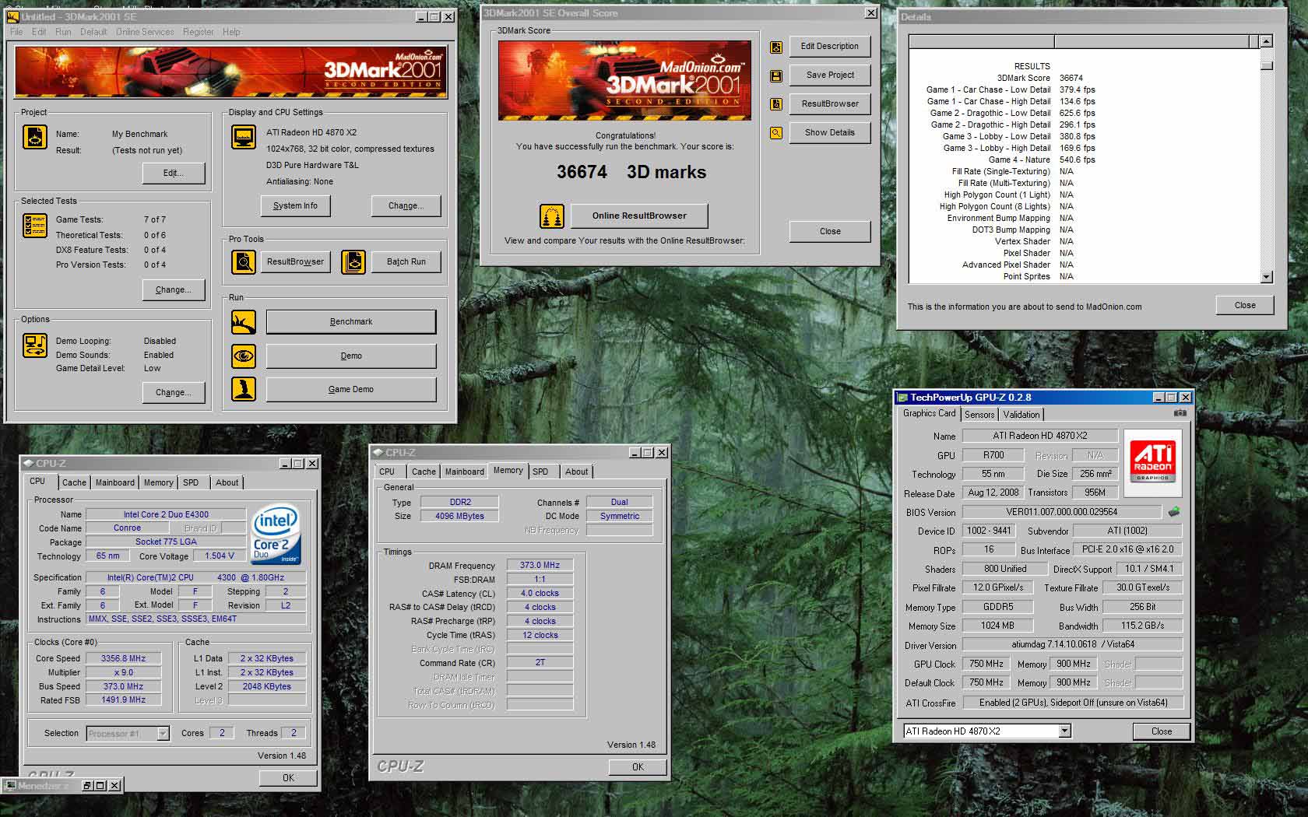
Task: Click the Options icon in 3DMark
Action: 35,345
